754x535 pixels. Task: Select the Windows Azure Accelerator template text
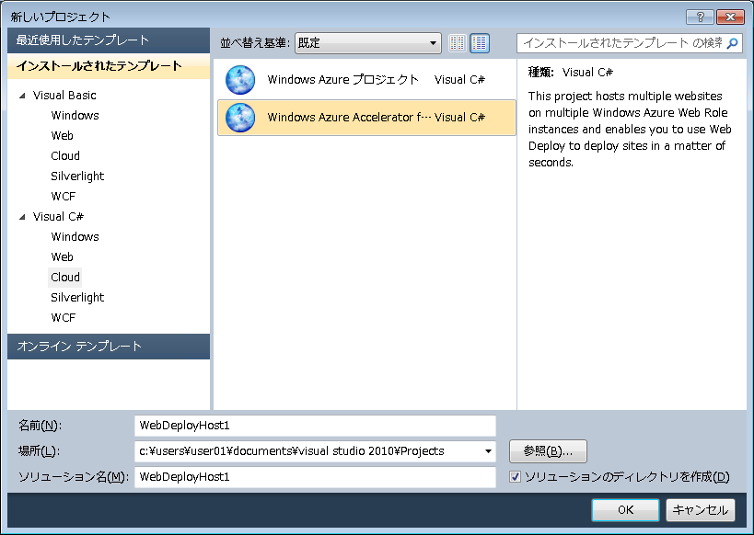pyautogui.click(x=349, y=117)
